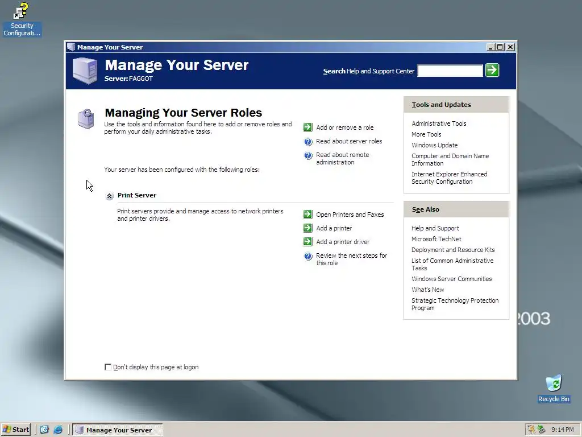Viewport: 582px width, 437px height.
Task: Open Administrative Tools link
Action: (x=439, y=123)
